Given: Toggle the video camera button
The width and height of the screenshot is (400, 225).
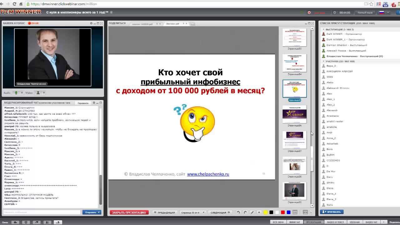Looking at the screenshot, I should pyautogui.click(x=38, y=93).
